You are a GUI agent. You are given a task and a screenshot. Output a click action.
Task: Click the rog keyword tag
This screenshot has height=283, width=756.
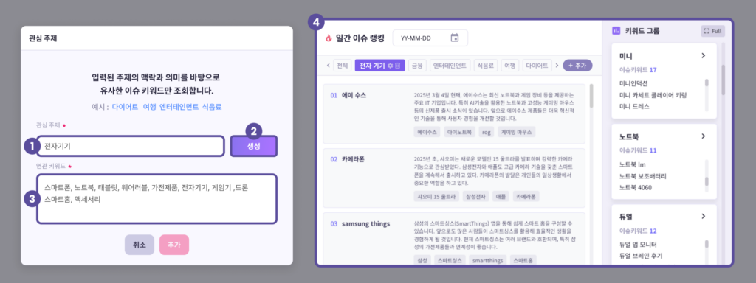[x=486, y=131]
